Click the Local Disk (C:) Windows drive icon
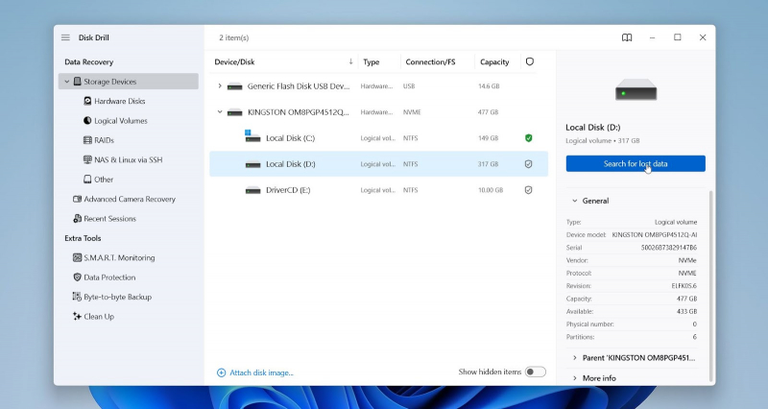768x409 pixels. click(252, 136)
